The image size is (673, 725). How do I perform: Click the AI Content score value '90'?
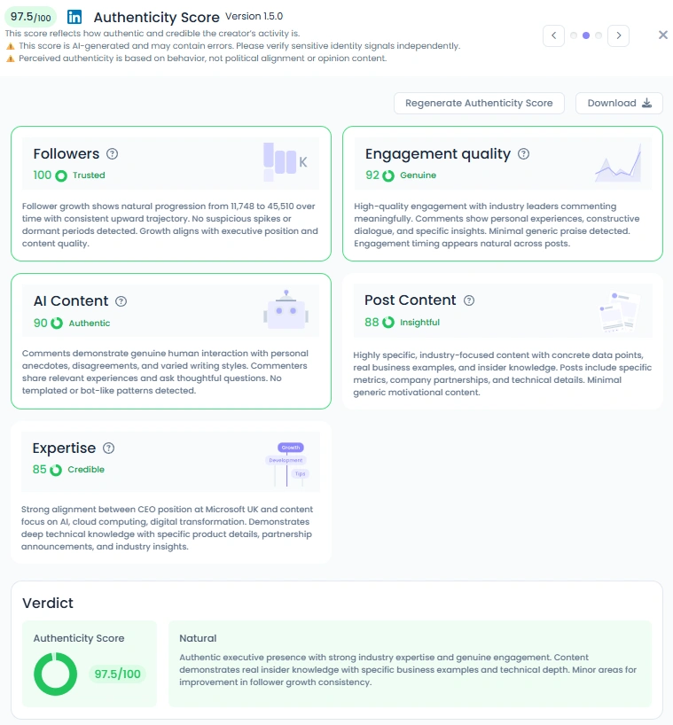[x=40, y=324]
